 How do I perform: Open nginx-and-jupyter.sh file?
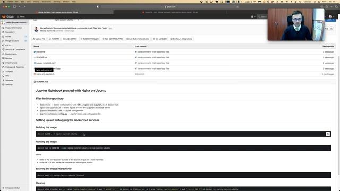click(x=45, y=74)
